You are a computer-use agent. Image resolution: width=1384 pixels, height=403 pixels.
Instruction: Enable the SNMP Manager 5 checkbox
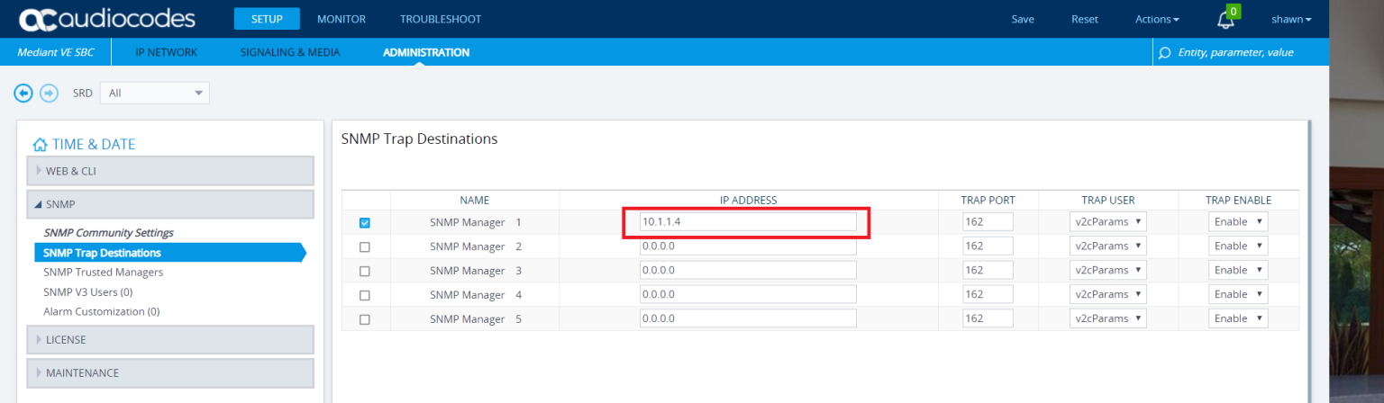pyautogui.click(x=365, y=319)
